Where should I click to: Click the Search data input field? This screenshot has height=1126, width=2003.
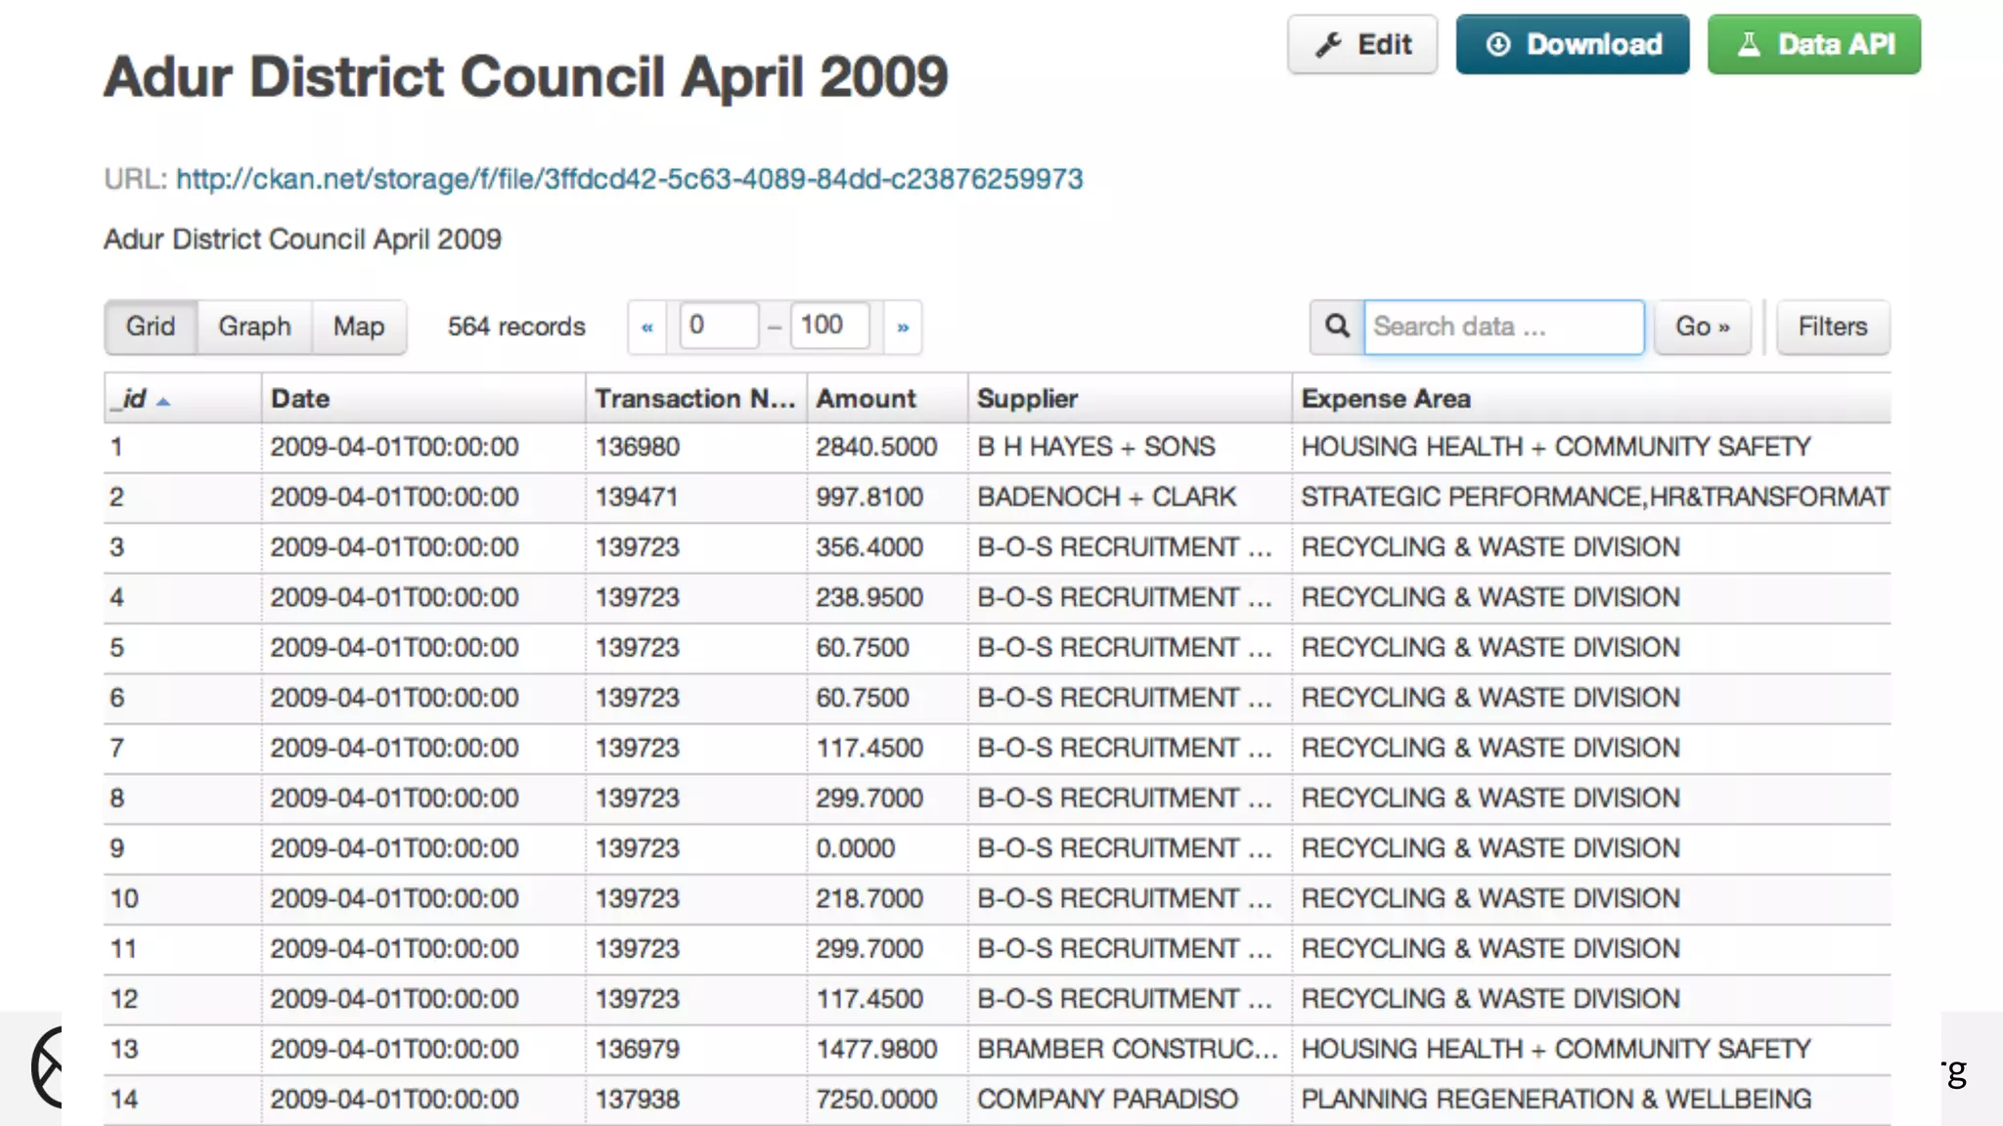coord(1503,326)
